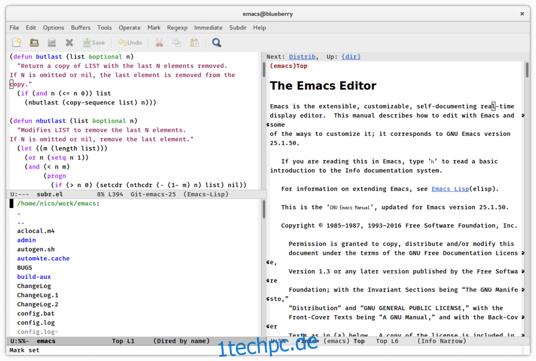This screenshot has height=361, width=536.
Task: Click the emacs buffer name in Dired mode line
Action: (x=46, y=341)
